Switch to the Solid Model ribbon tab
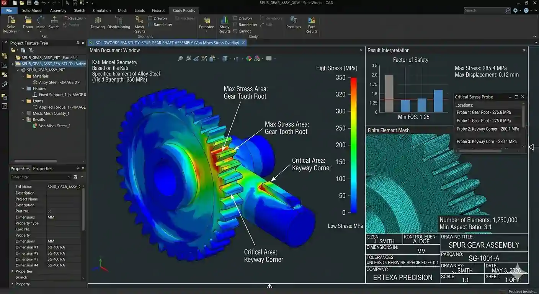Viewport: 539px width, 294px height. coord(32,10)
